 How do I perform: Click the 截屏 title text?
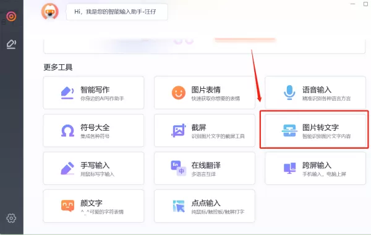198,128
